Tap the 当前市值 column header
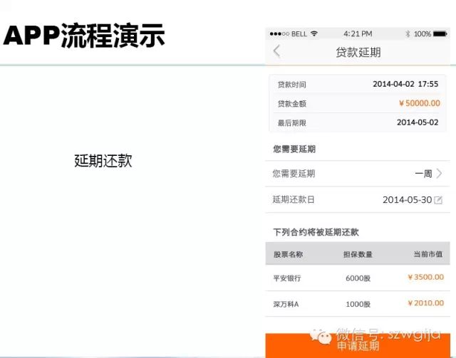The height and width of the screenshot is (358, 456). point(428,254)
